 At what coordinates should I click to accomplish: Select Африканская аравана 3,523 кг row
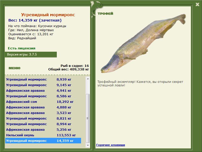[x=43, y=113]
